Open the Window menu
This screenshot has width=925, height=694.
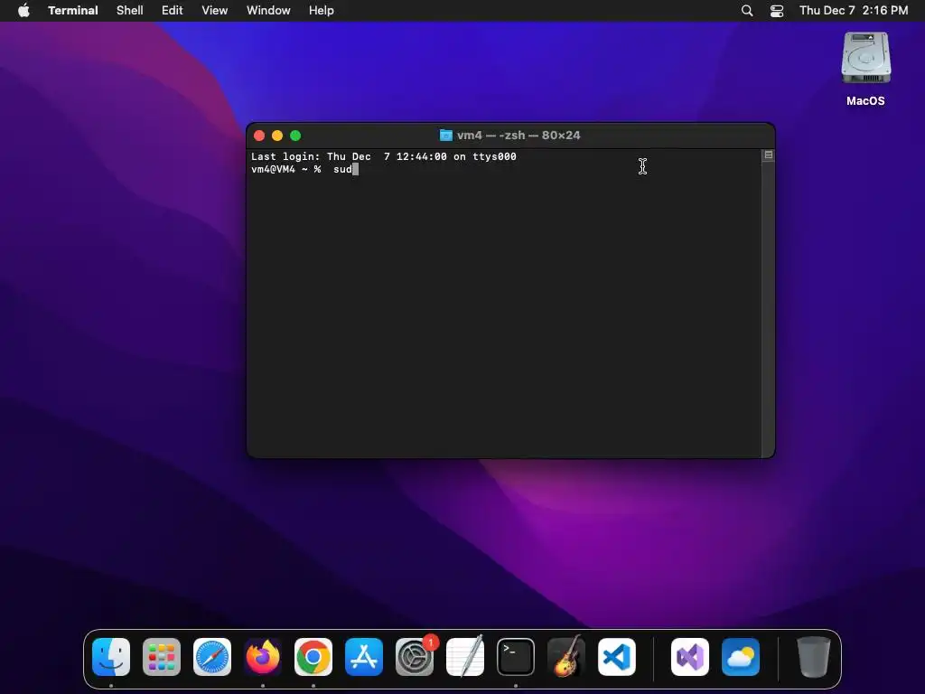(268, 11)
